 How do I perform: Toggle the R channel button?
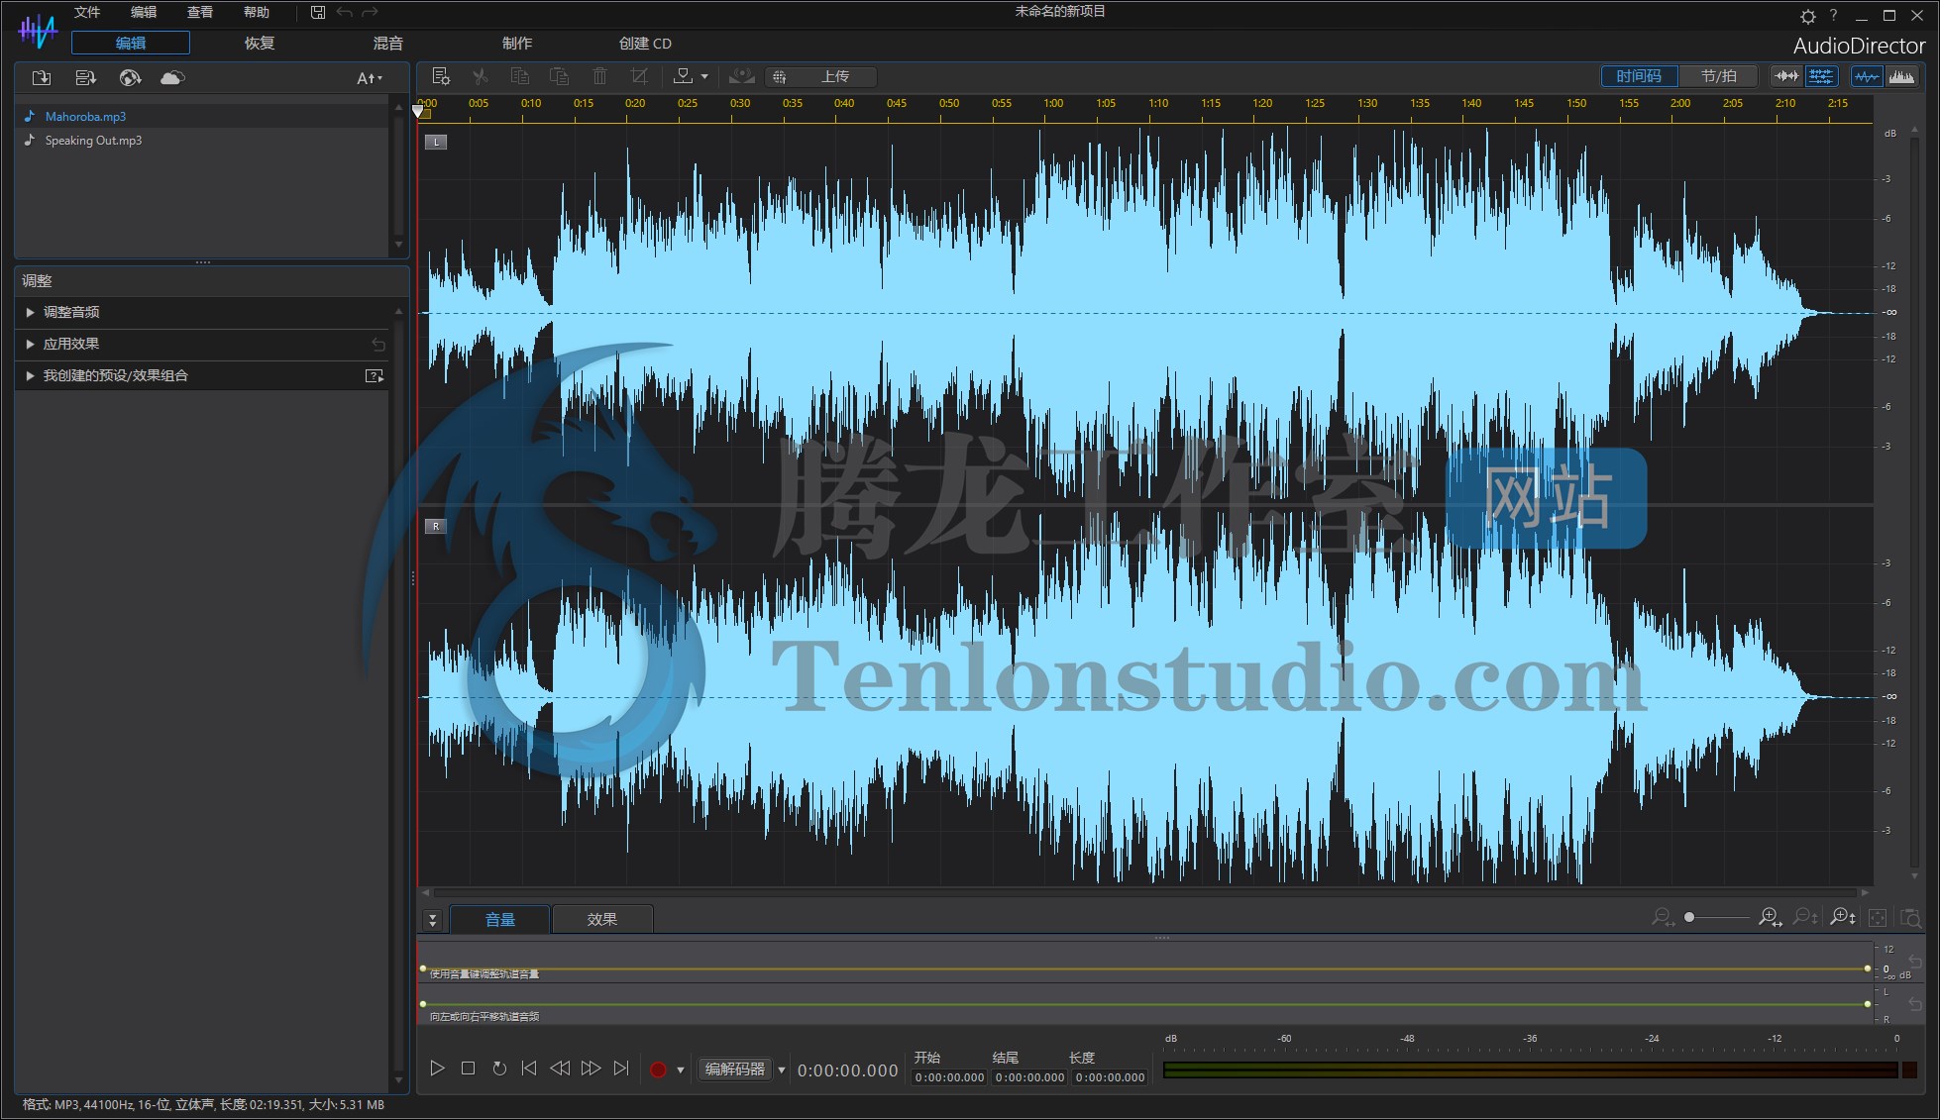click(x=436, y=526)
